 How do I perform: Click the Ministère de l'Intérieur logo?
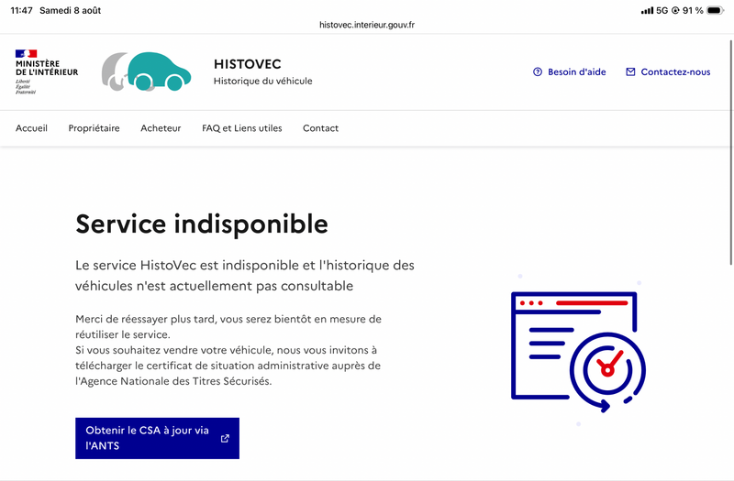(x=47, y=71)
